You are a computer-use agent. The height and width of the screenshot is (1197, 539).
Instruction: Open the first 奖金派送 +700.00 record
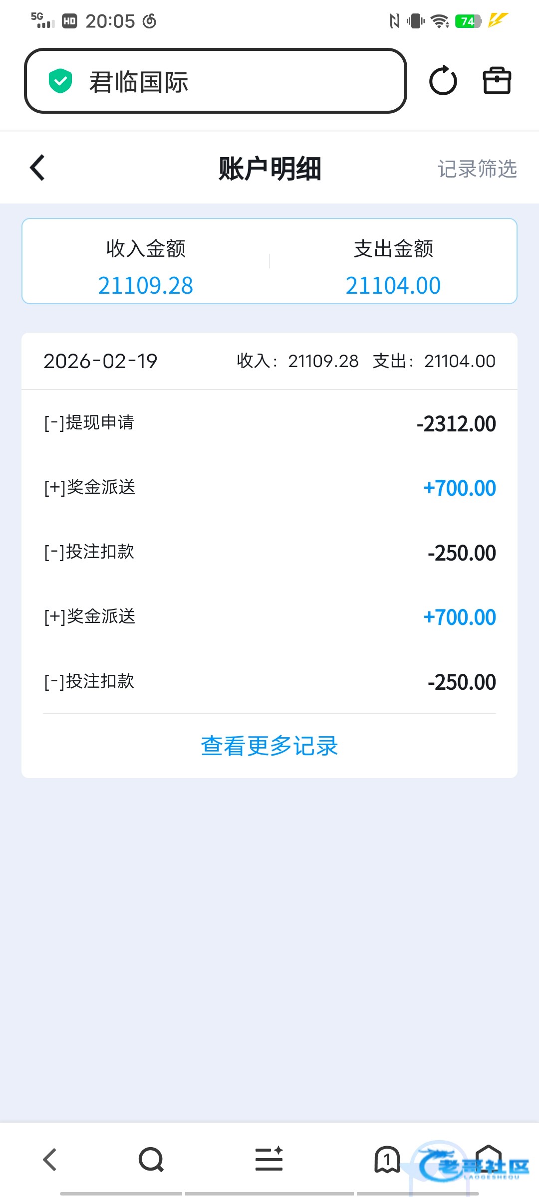pyautogui.click(x=269, y=488)
